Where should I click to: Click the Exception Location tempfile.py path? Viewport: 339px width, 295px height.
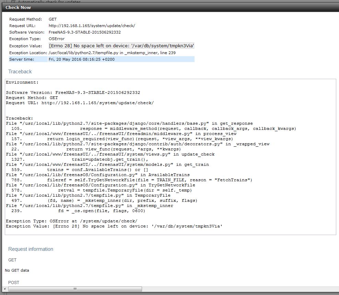click(x=112, y=53)
